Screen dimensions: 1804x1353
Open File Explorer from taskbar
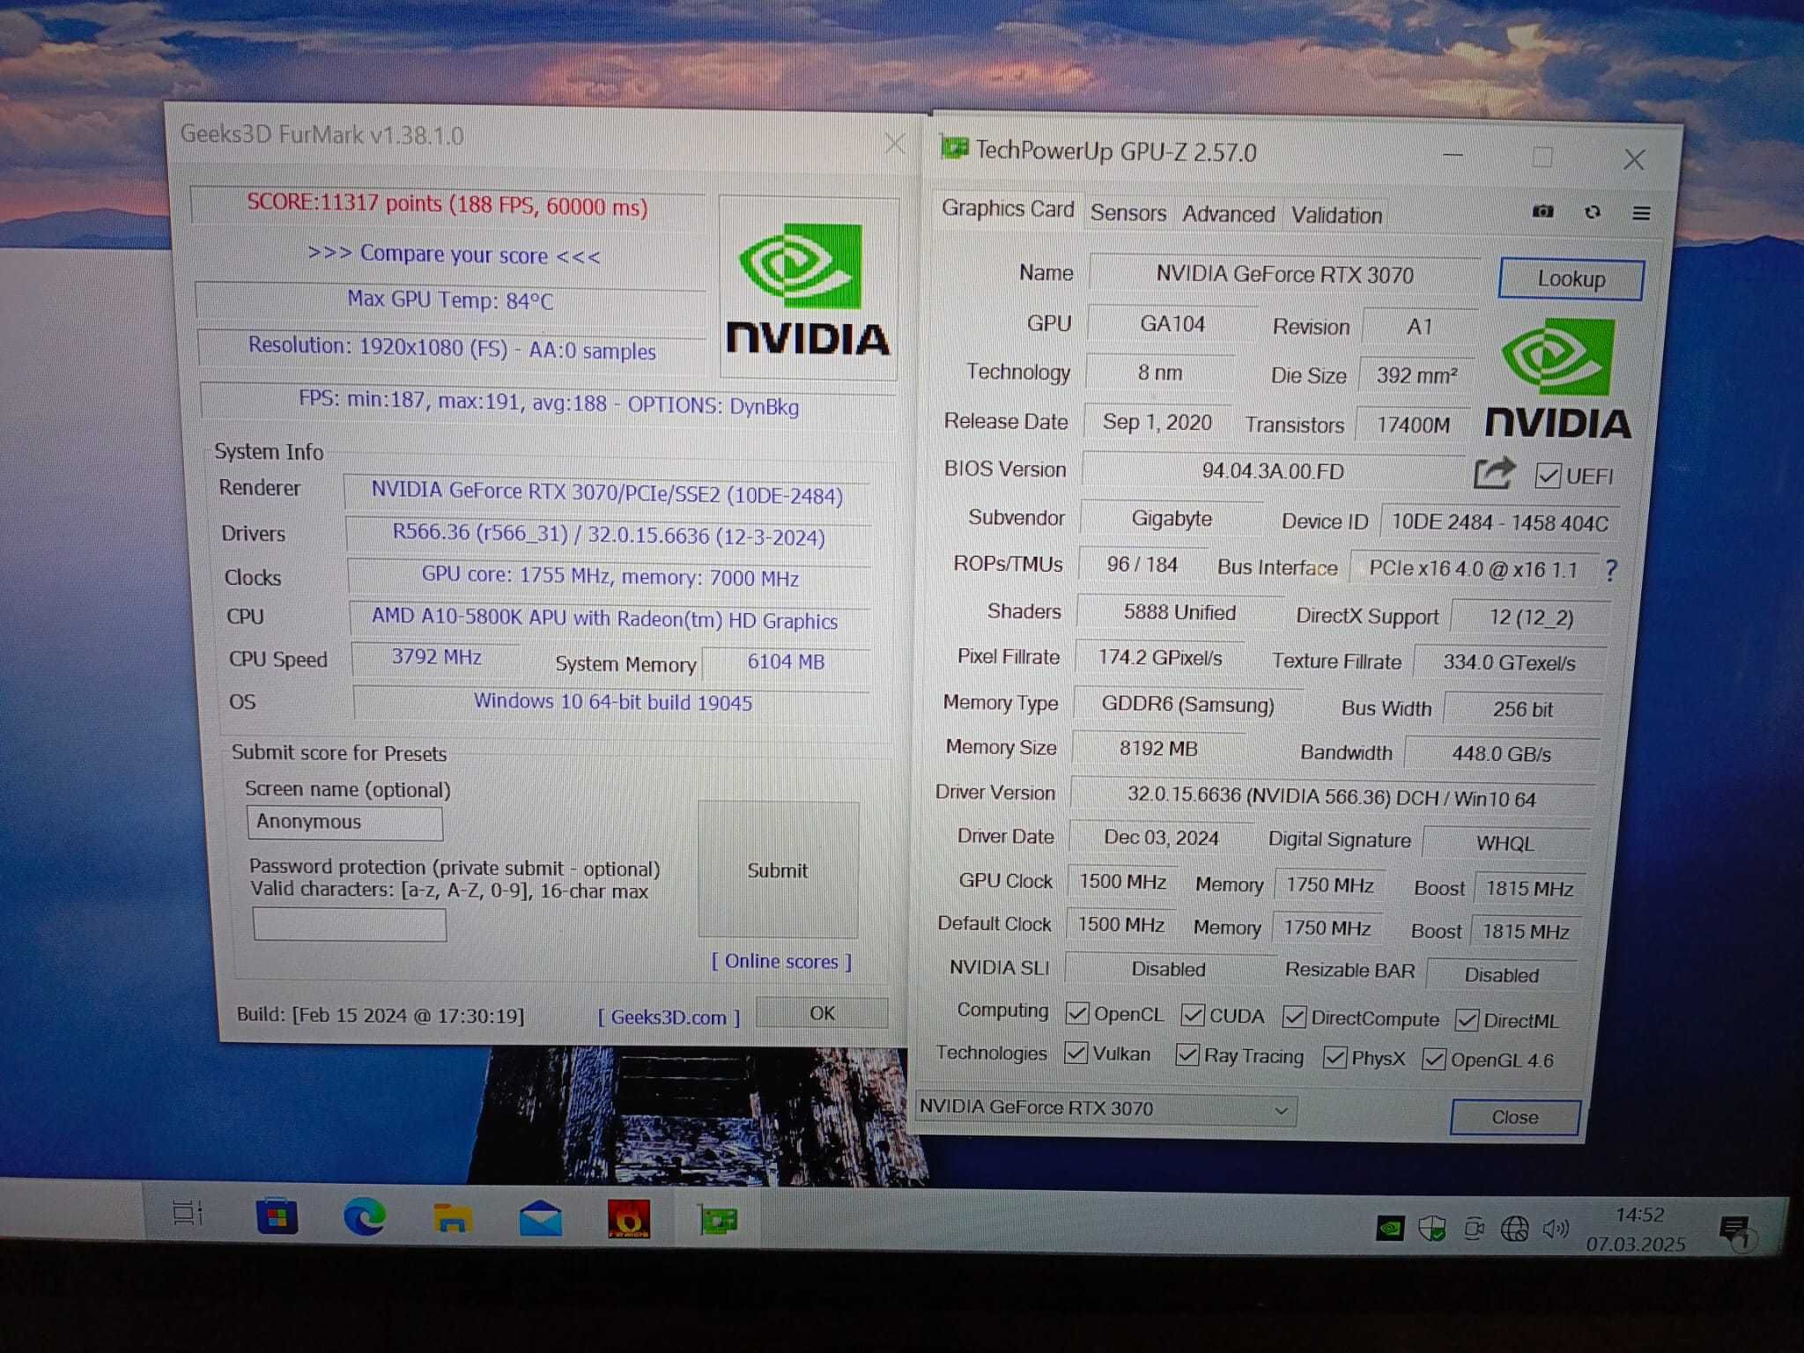452,1218
